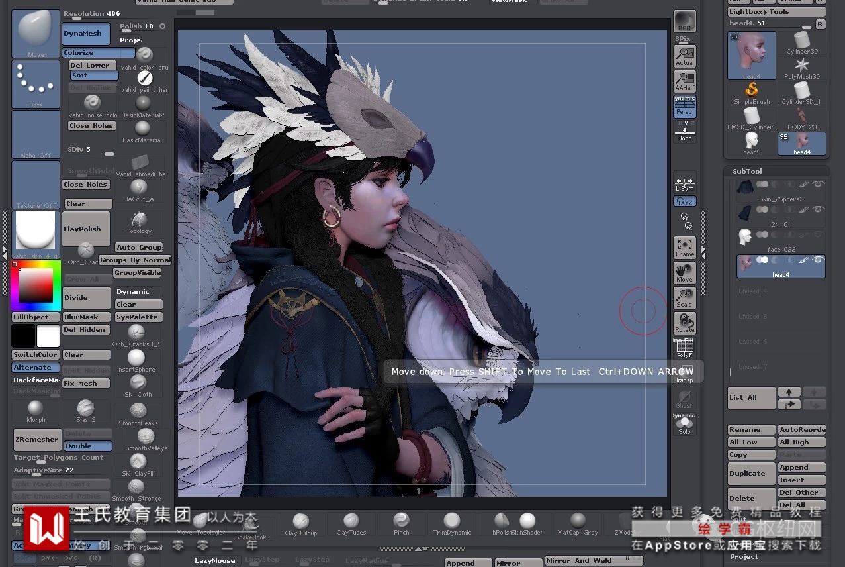Toggle visibility of head4 subtool

819,260
